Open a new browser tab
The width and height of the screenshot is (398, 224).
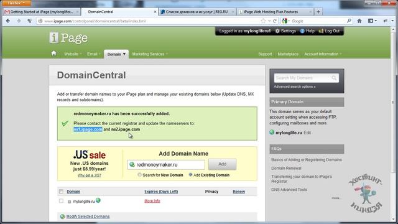click(318, 12)
